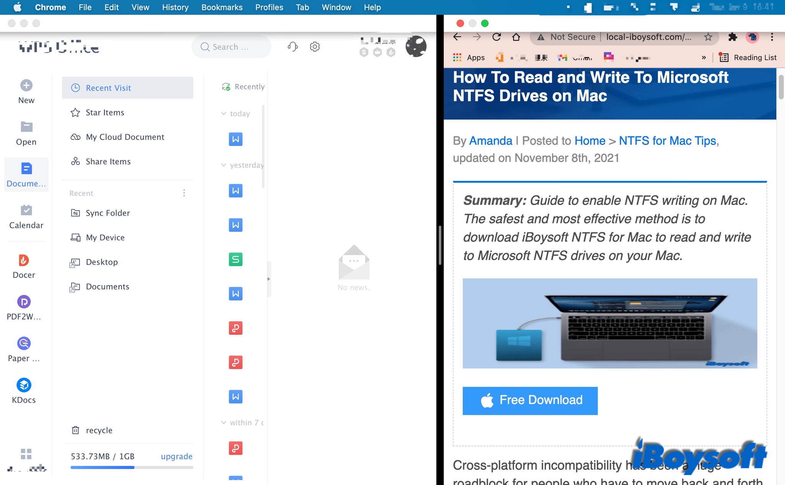Click the Free Download button

530,400
